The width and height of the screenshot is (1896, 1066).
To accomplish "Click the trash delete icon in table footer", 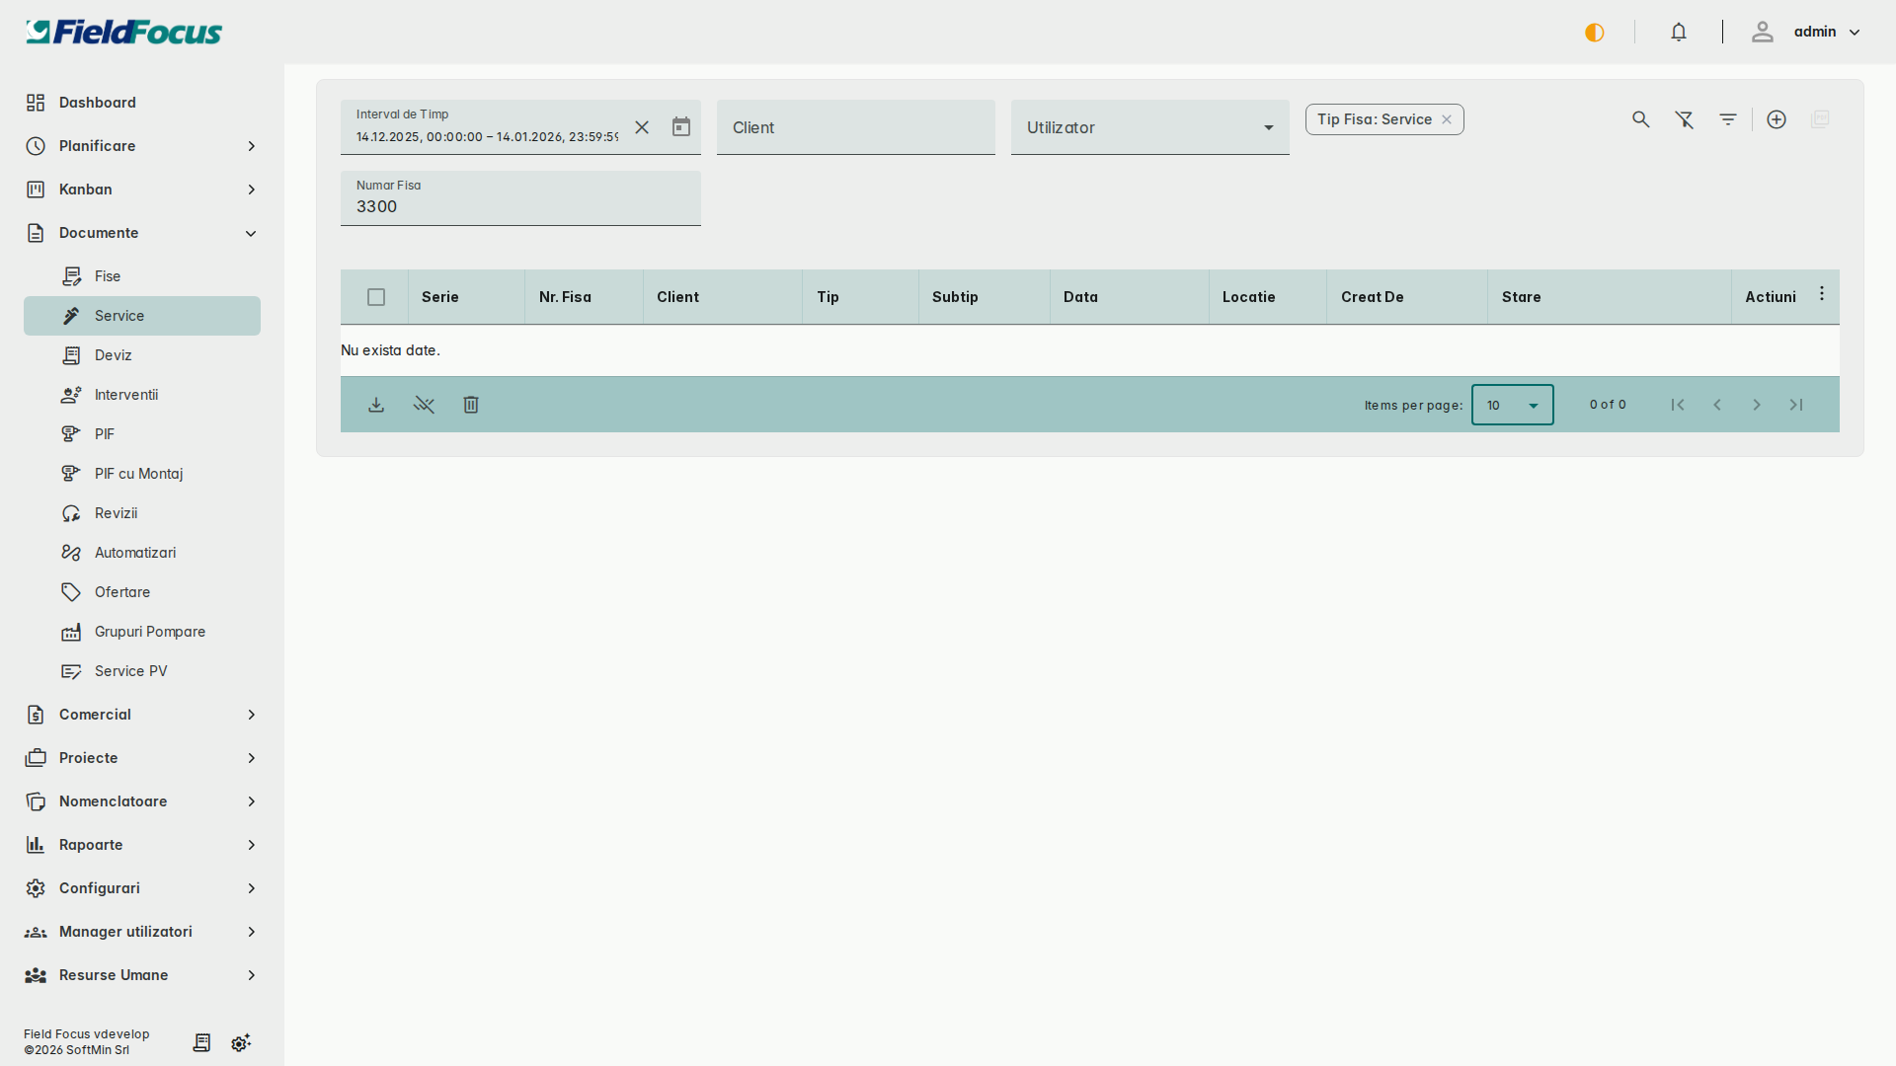I will (x=471, y=405).
